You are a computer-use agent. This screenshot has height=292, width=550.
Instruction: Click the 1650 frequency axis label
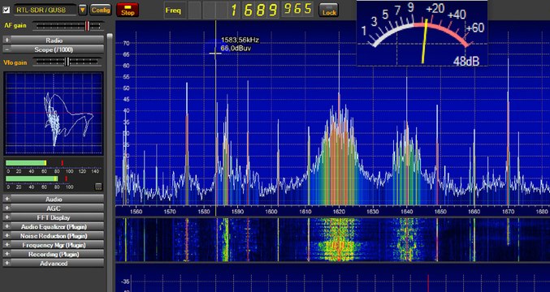point(440,211)
